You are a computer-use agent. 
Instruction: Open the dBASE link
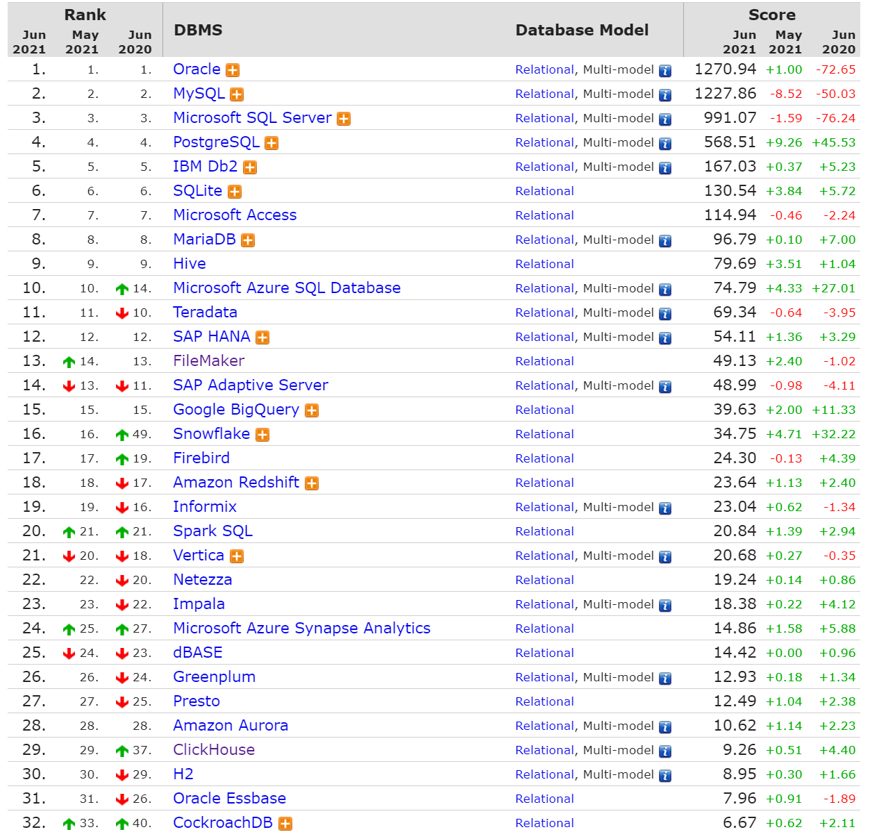point(198,653)
